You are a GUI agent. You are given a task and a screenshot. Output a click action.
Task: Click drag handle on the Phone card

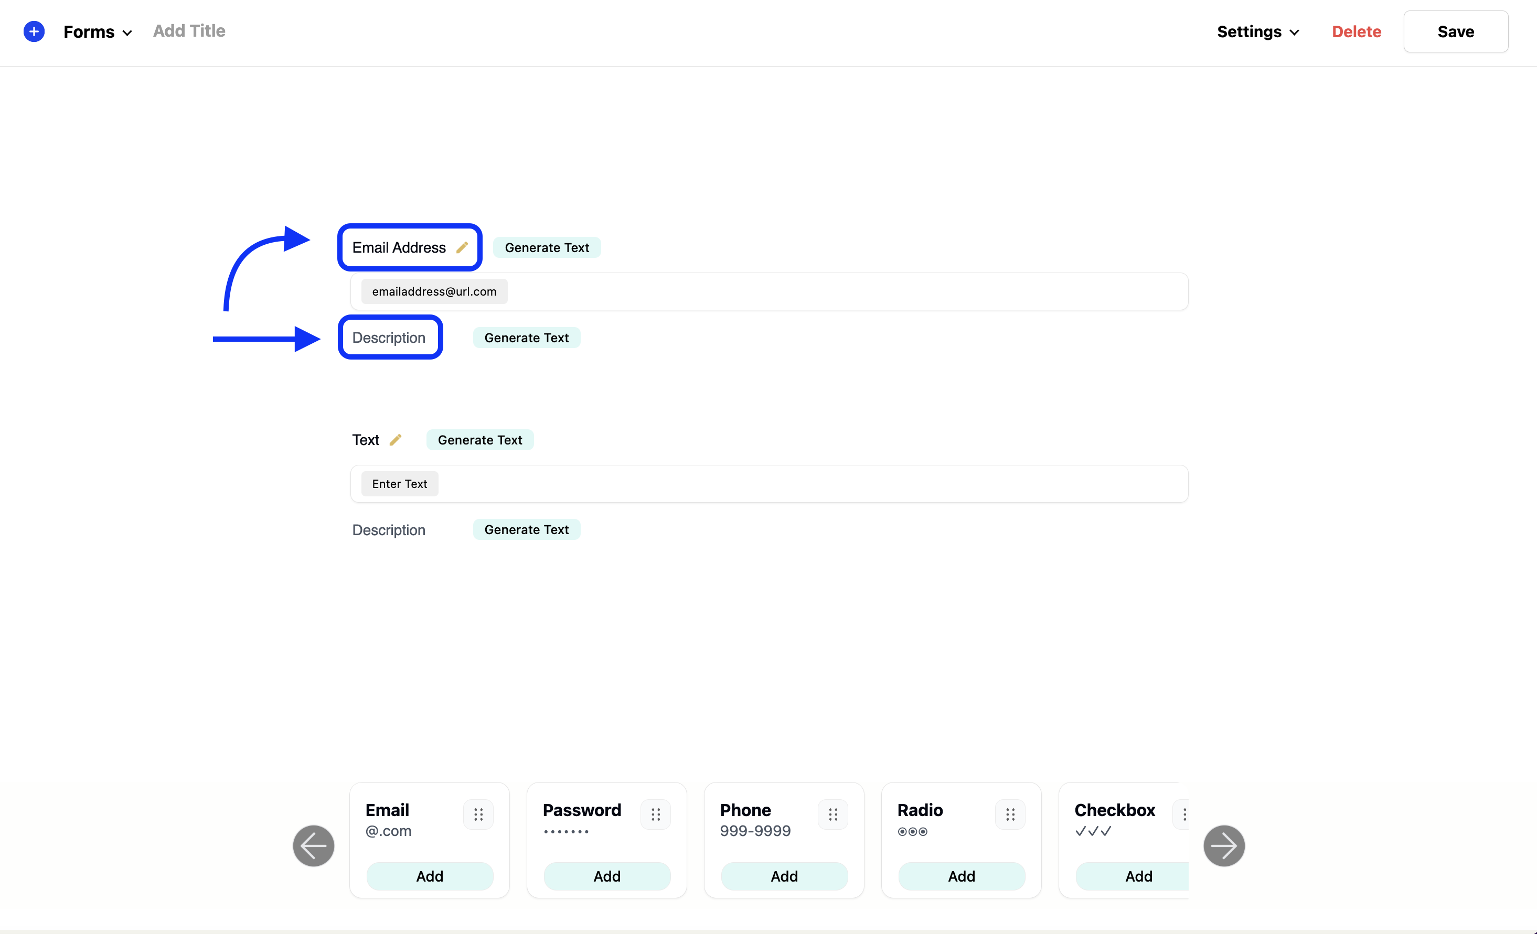coord(832,814)
